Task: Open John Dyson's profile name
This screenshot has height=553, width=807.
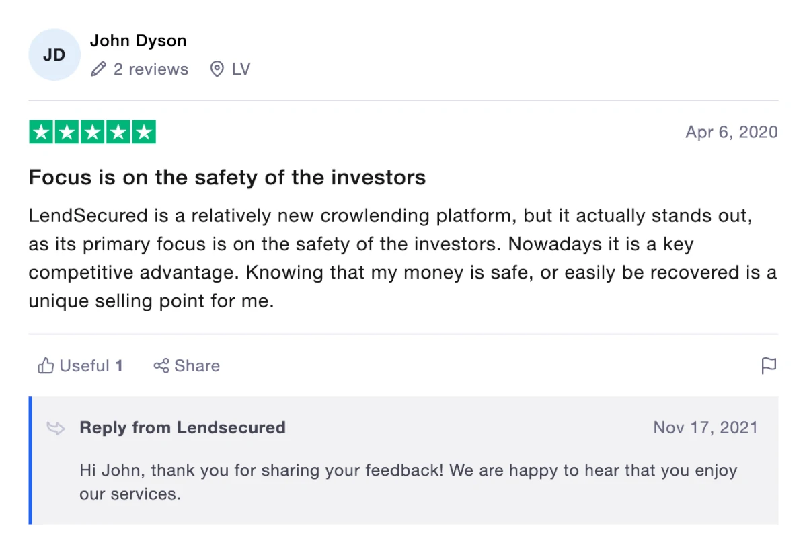Action: [138, 40]
